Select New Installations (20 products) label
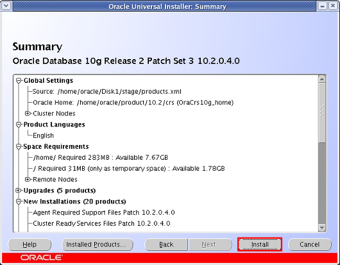Viewport: 340px width, 265px height. click(x=74, y=201)
